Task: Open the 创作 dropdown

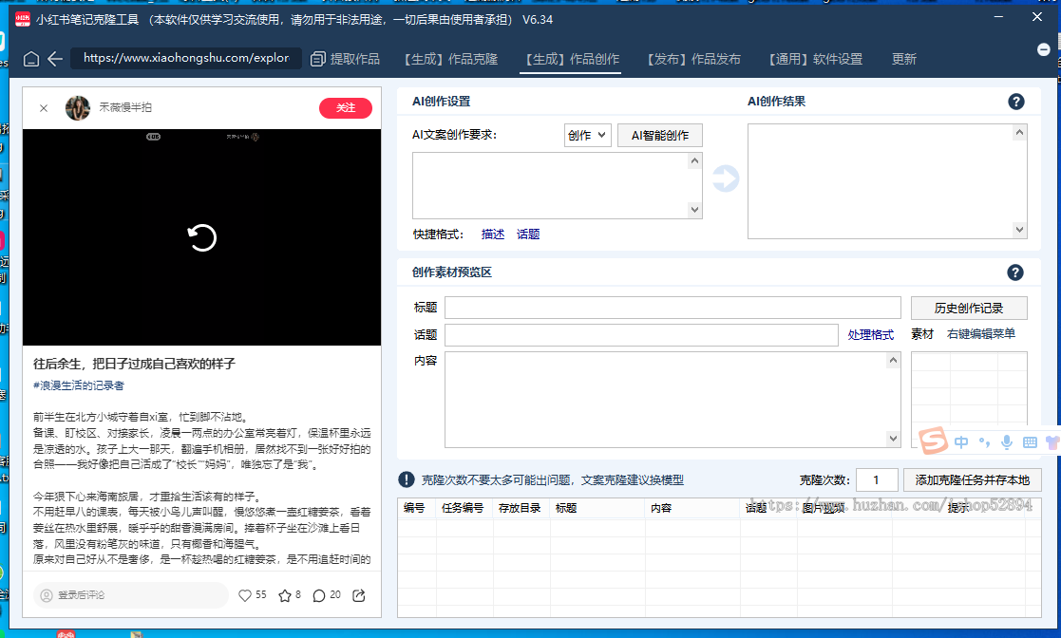Action: [x=587, y=136]
